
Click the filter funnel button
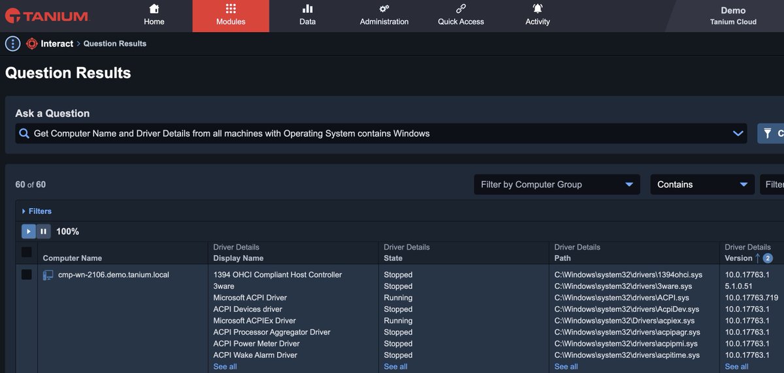point(771,133)
